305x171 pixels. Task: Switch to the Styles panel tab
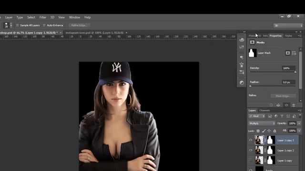point(288,36)
